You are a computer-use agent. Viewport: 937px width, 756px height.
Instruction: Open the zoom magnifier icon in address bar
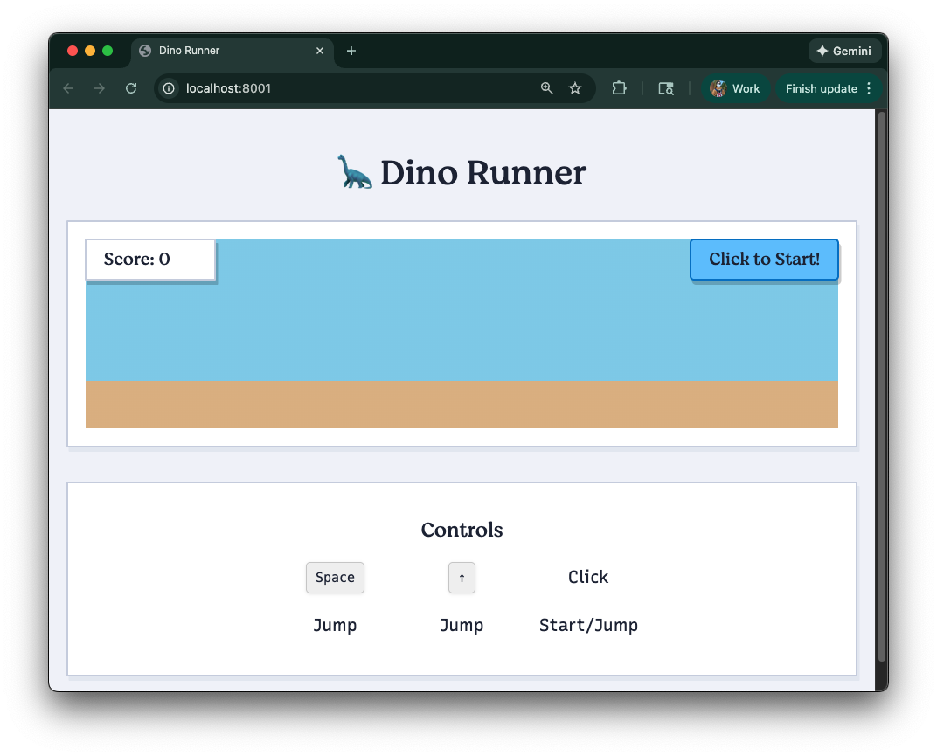click(x=547, y=88)
